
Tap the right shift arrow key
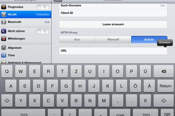coord(163,101)
